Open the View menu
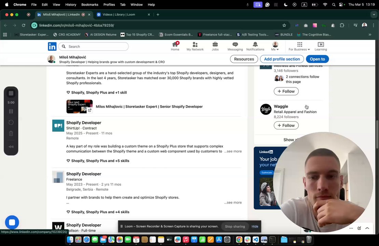Viewport: 379px width, 246px height. pyautogui.click(x=56, y=4)
